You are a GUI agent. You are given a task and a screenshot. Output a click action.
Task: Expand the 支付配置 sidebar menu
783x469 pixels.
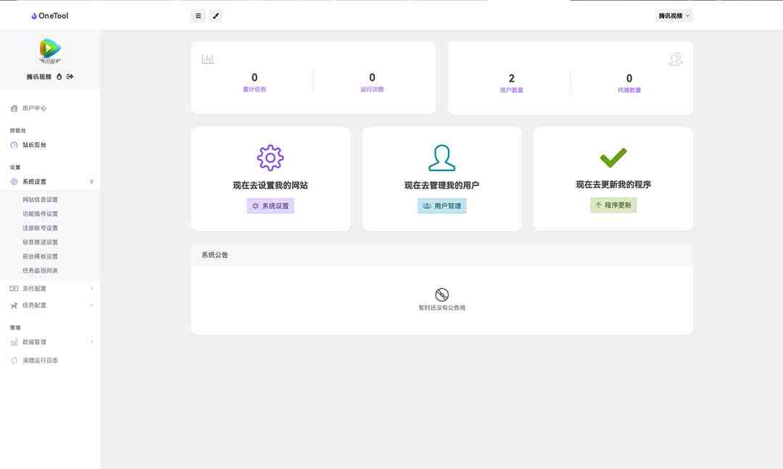click(50, 289)
